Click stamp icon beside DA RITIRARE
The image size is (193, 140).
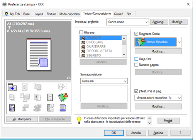(83, 47)
